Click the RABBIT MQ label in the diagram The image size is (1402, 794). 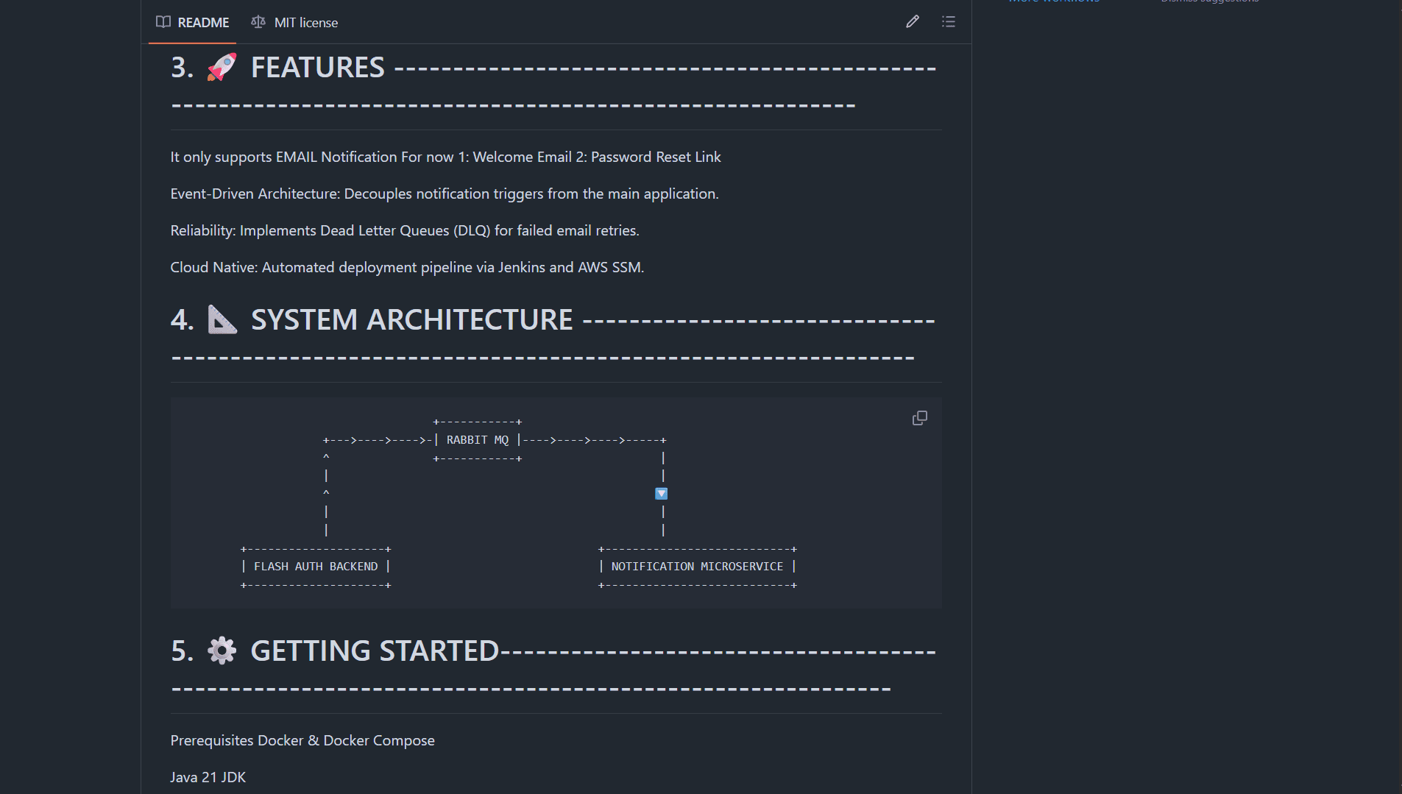477,439
